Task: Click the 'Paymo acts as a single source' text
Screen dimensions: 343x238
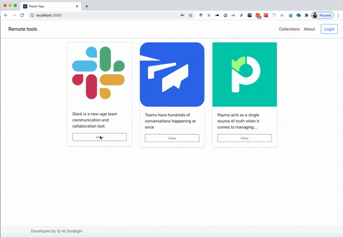Action: coord(238,121)
